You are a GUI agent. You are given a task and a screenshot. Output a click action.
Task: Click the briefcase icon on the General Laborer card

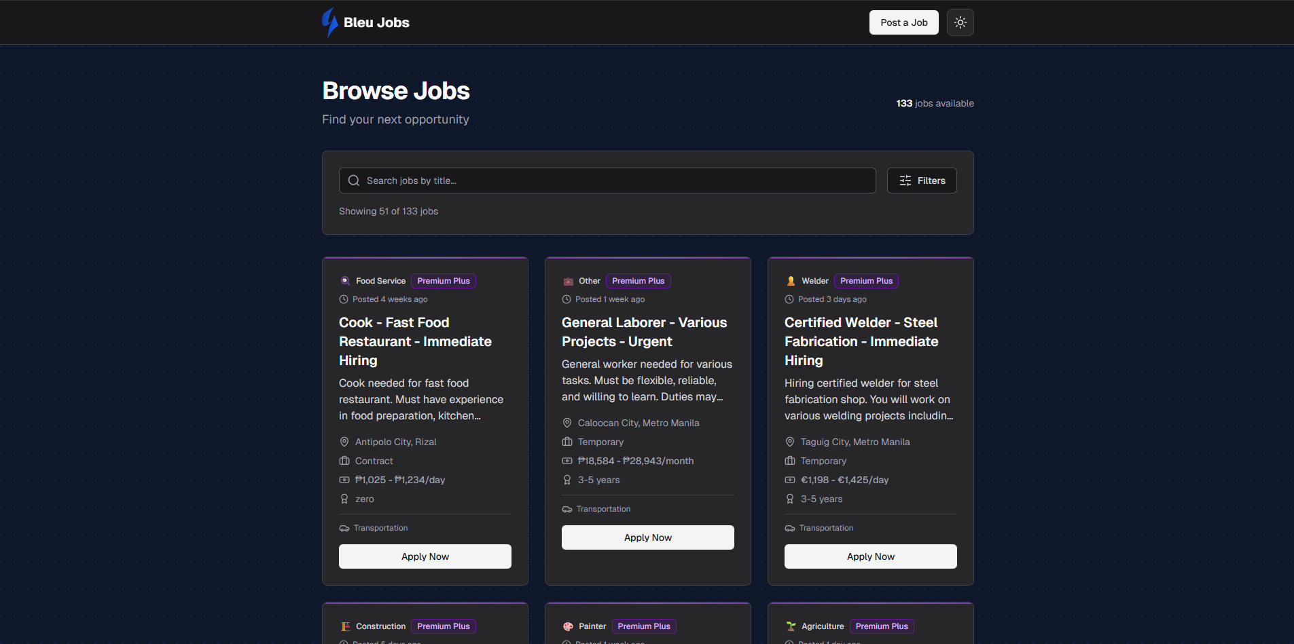(x=567, y=442)
